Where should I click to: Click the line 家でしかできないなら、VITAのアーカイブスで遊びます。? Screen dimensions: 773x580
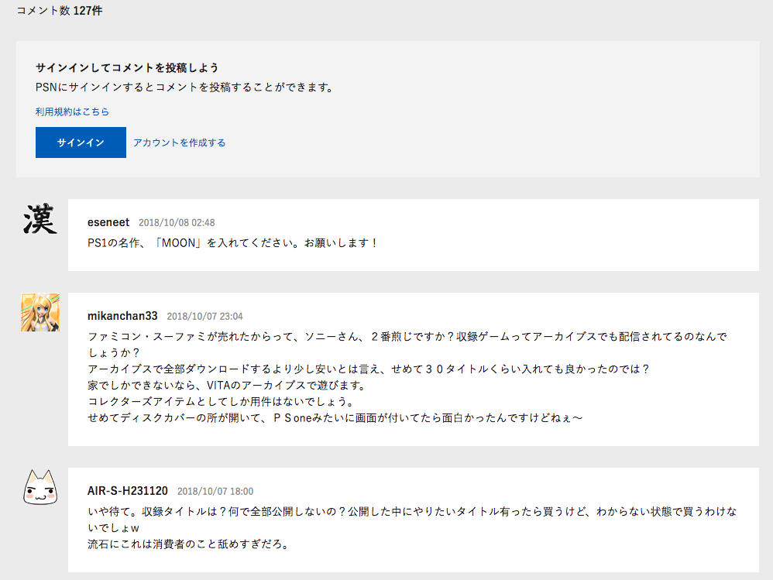point(227,386)
